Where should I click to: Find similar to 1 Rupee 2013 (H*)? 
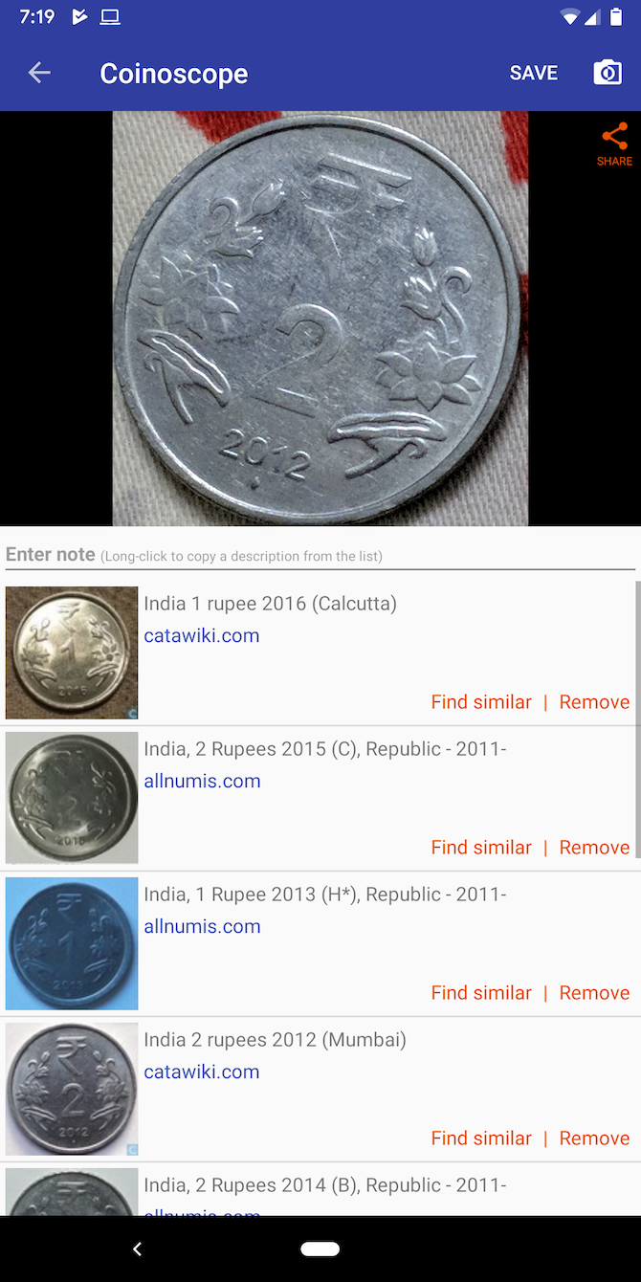[481, 992]
